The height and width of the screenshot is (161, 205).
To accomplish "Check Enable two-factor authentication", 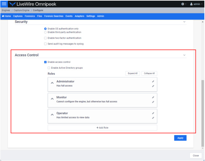I will [x=45, y=38].
